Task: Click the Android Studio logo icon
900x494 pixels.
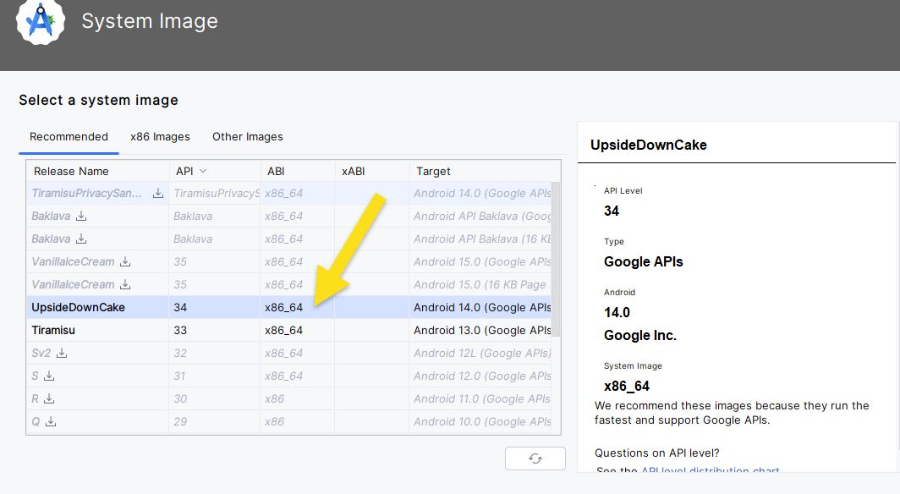Action: (40, 22)
